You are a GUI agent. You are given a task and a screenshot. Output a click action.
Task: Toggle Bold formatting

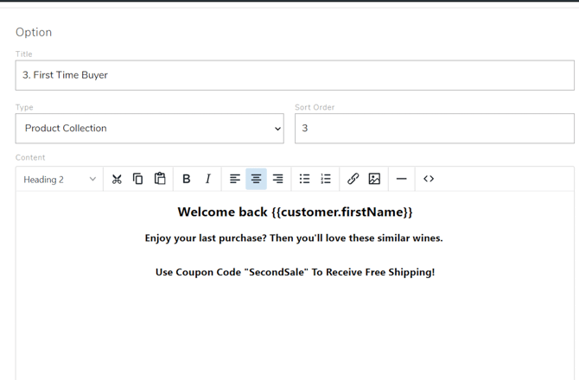point(186,179)
